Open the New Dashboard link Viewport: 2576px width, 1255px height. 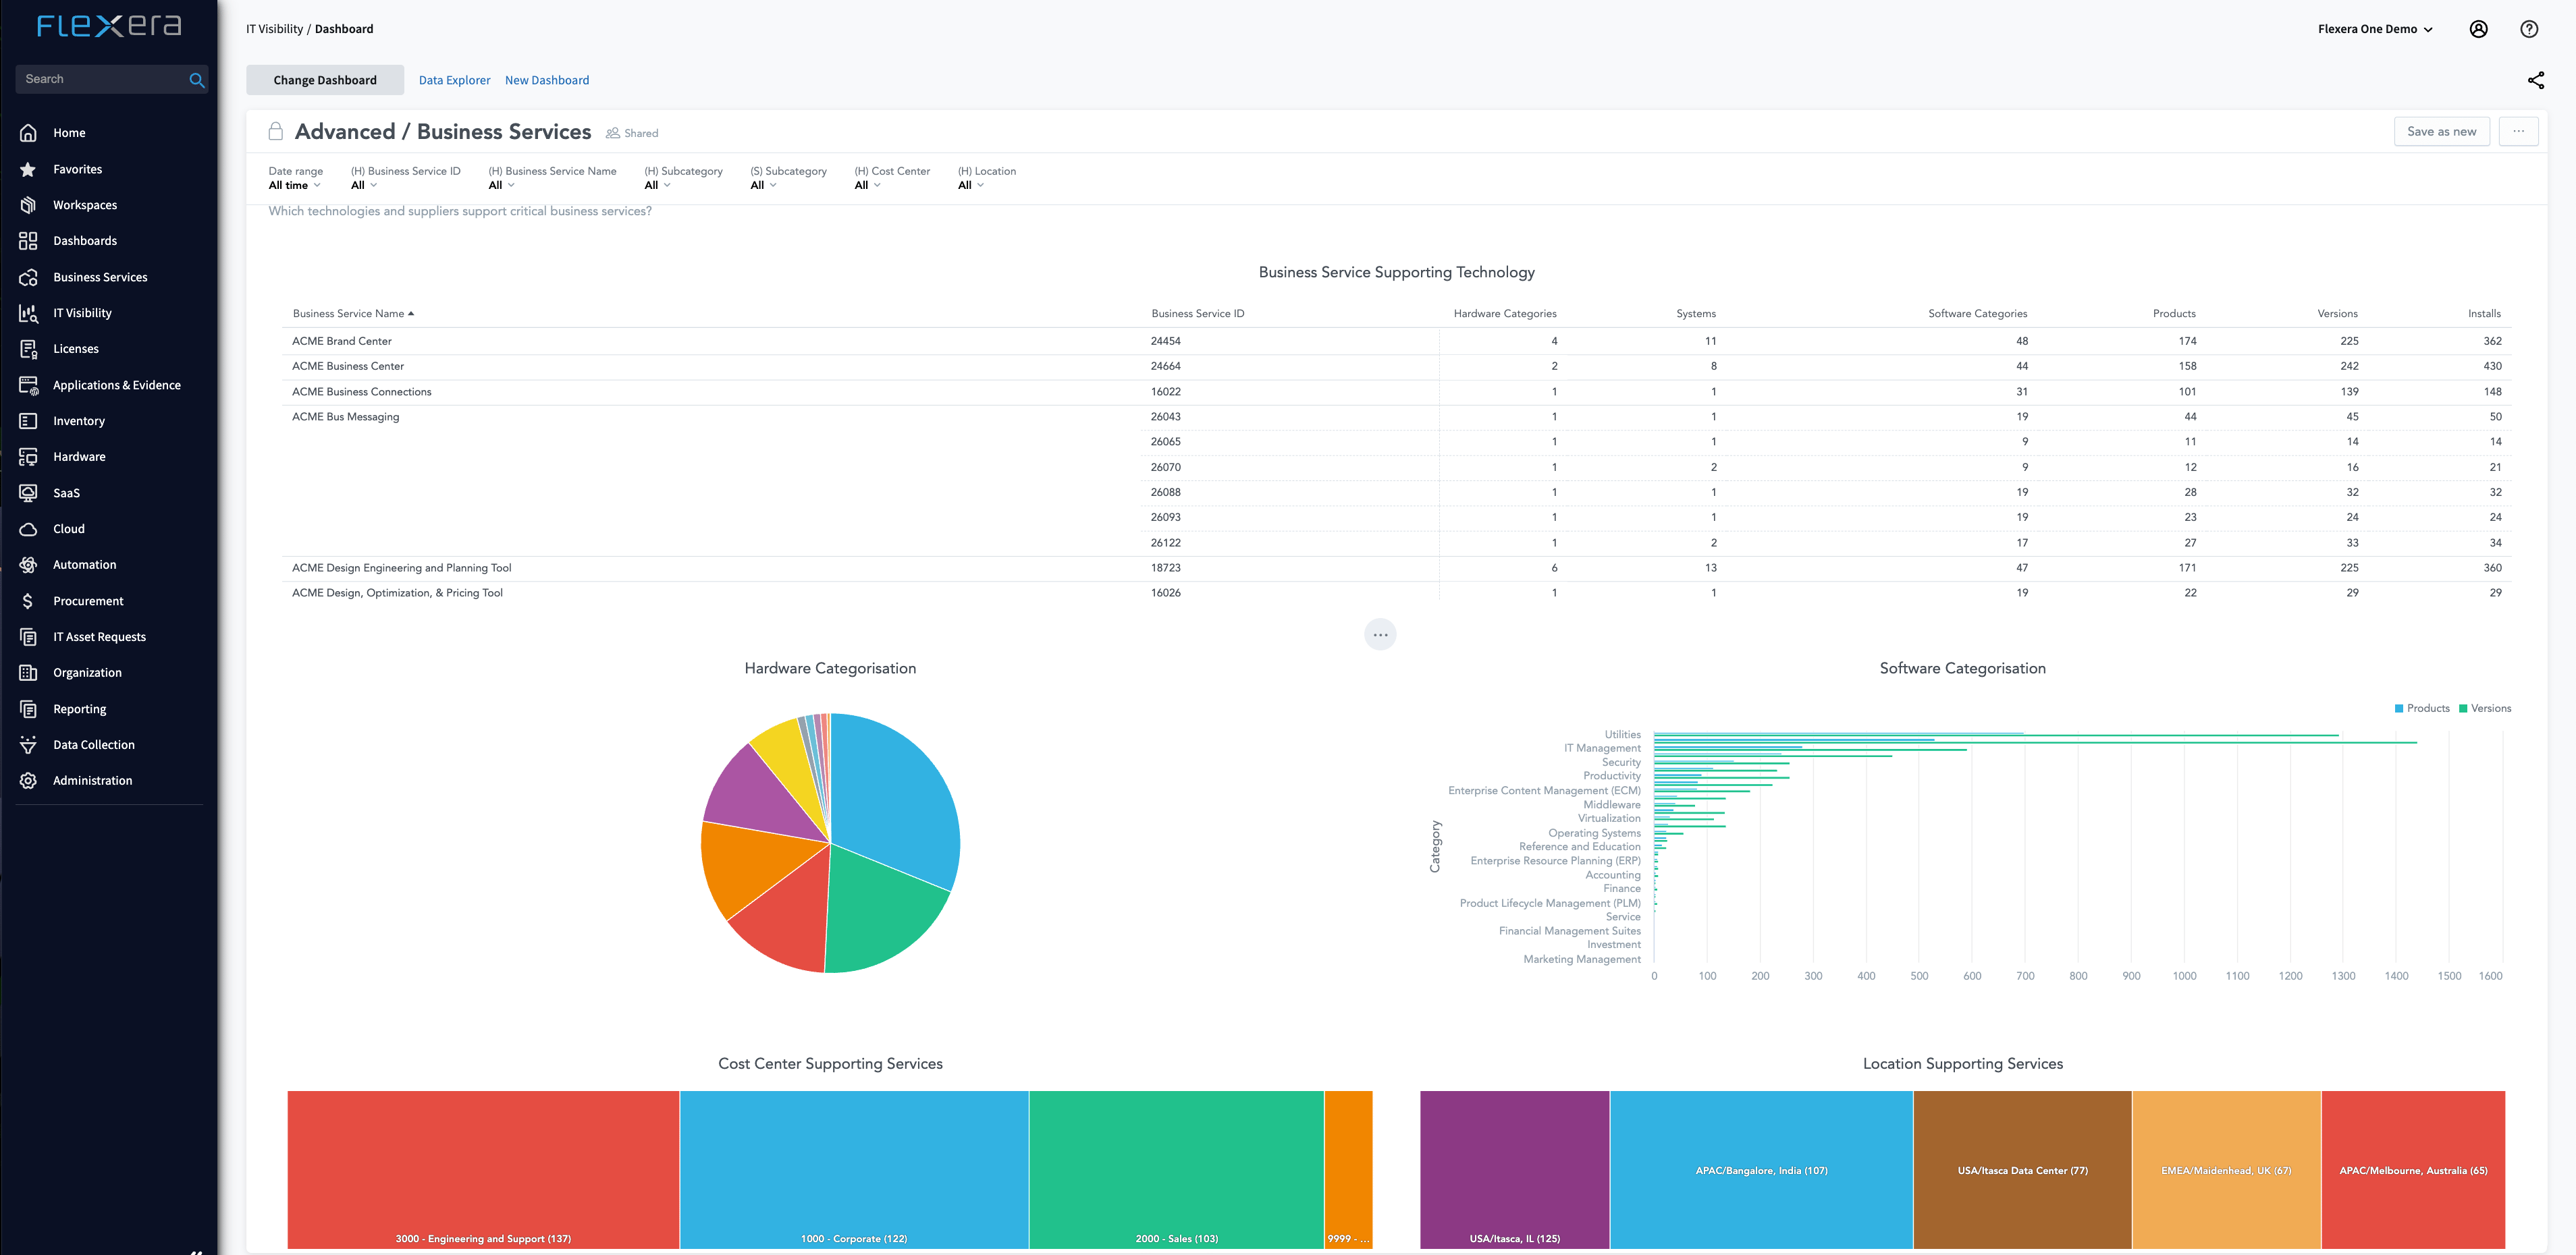pos(547,81)
